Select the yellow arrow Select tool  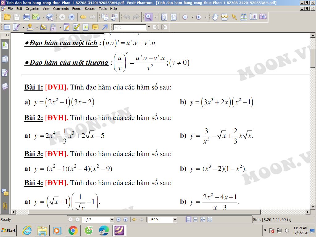(x=234, y=17)
